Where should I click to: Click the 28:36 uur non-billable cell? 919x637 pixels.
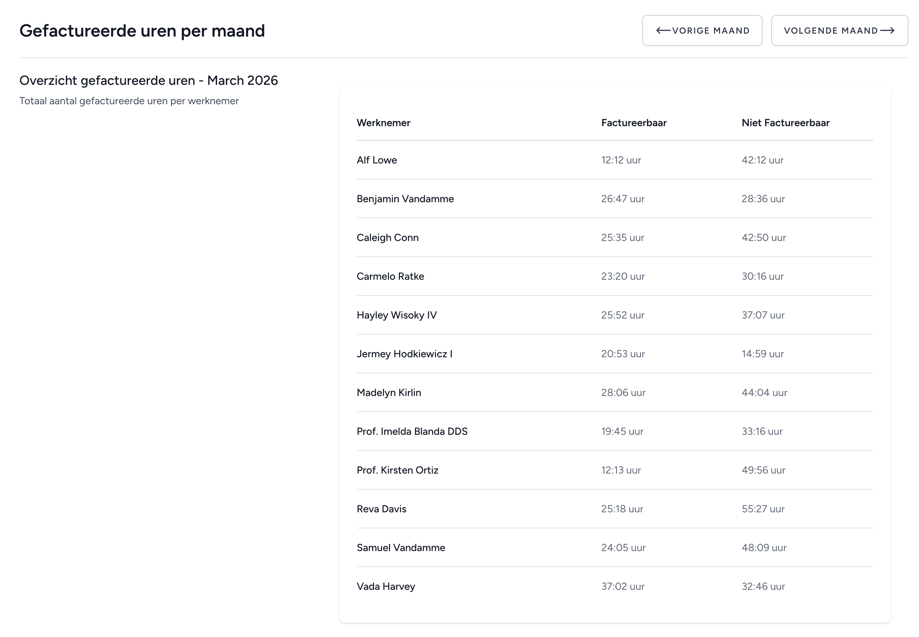763,199
